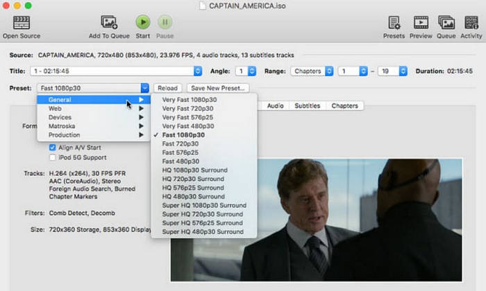Open the Range Chapters dropdown
This screenshot has width=486, height=291.
pos(312,71)
